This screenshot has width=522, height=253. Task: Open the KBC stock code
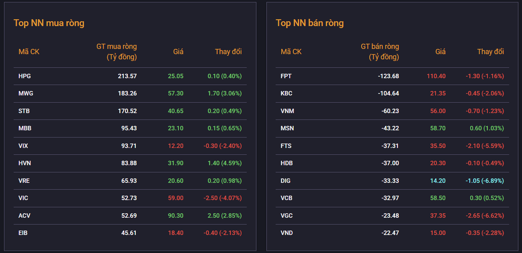pos(287,93)
